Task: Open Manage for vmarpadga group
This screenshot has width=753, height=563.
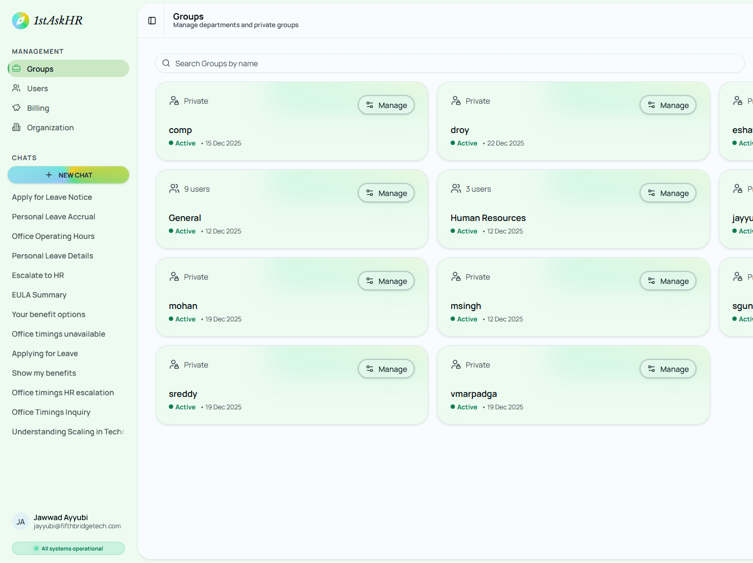Action: (668, 369)
